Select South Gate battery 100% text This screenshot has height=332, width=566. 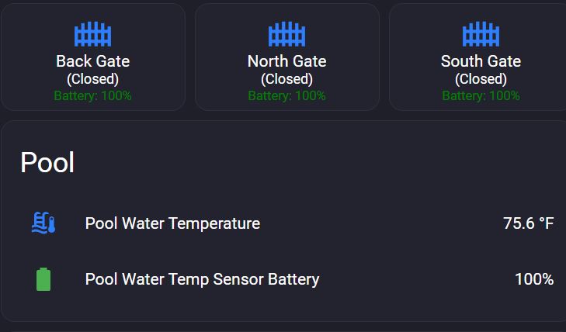[x=481, y=96]
